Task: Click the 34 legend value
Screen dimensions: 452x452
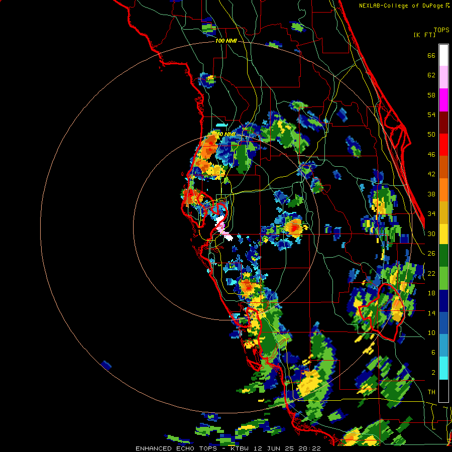Action: tap(431, 214)
